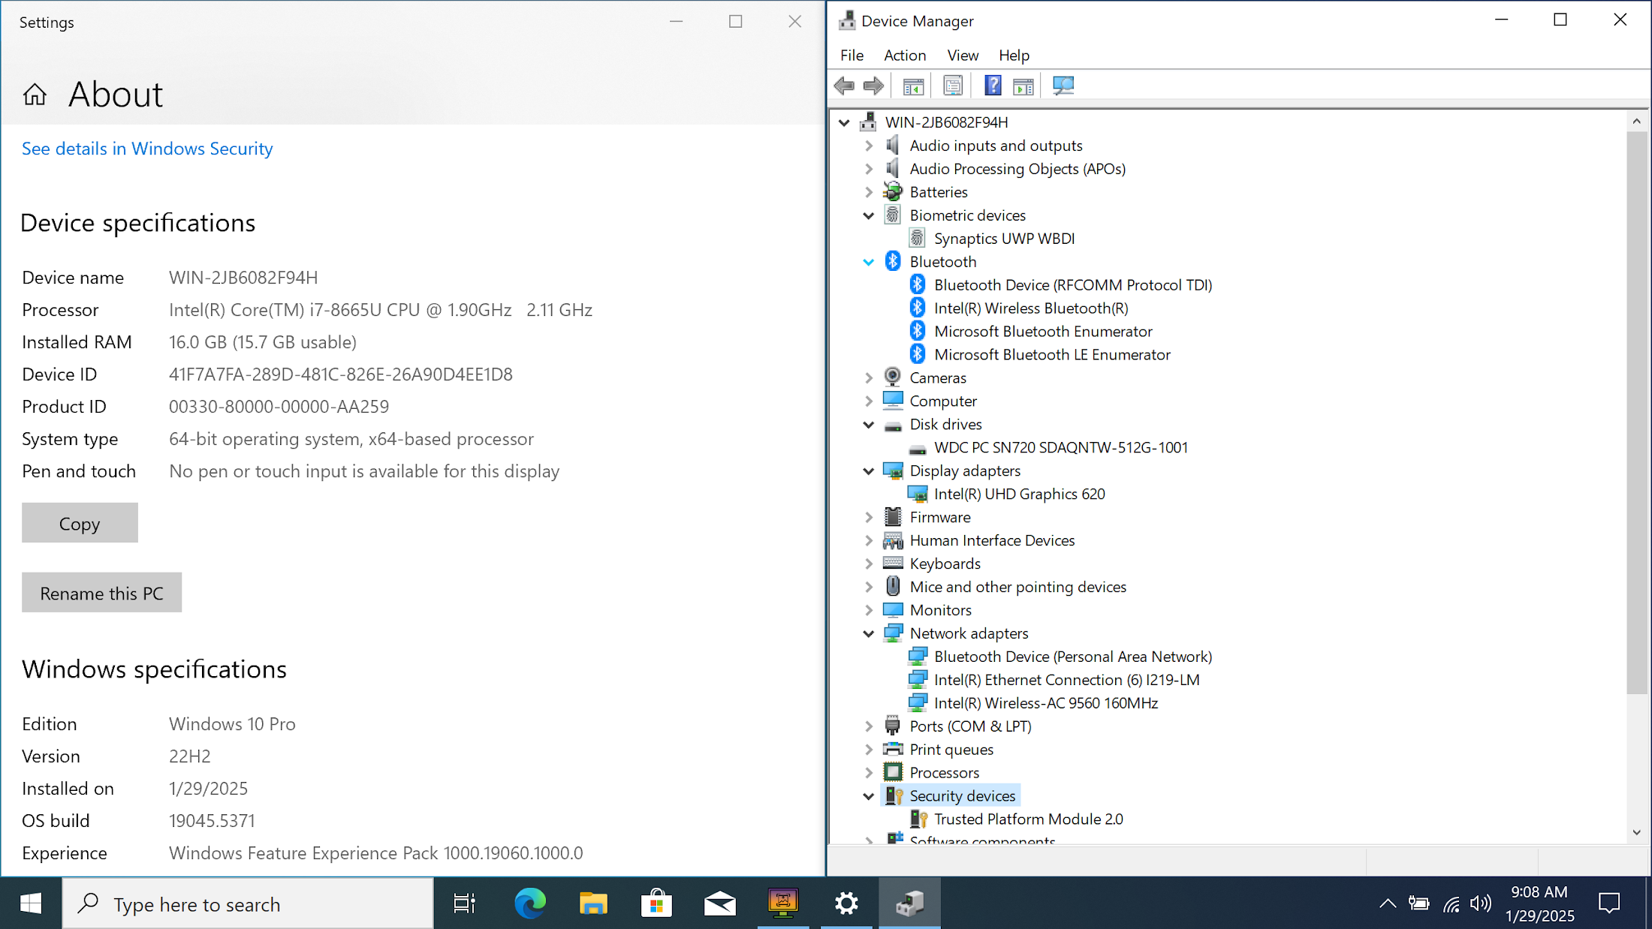The height and width of the screenshot is (929, 1652).
Task: Select Microsoft Bluetooth Enumerator
Action: (1043, 332)
